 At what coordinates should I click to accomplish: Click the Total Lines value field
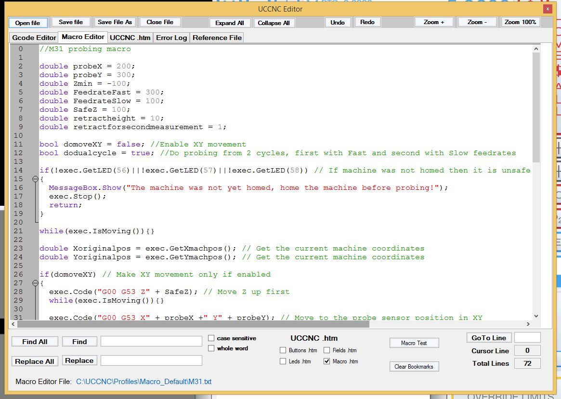tap(527, 363)
